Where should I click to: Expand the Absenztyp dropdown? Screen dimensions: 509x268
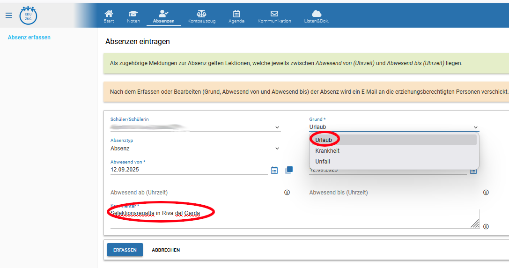(277, 149)
